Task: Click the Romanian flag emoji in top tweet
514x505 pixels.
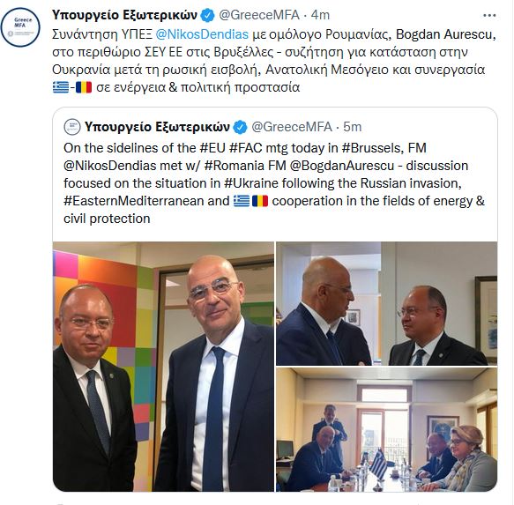Action: click(x=84, y=87)
